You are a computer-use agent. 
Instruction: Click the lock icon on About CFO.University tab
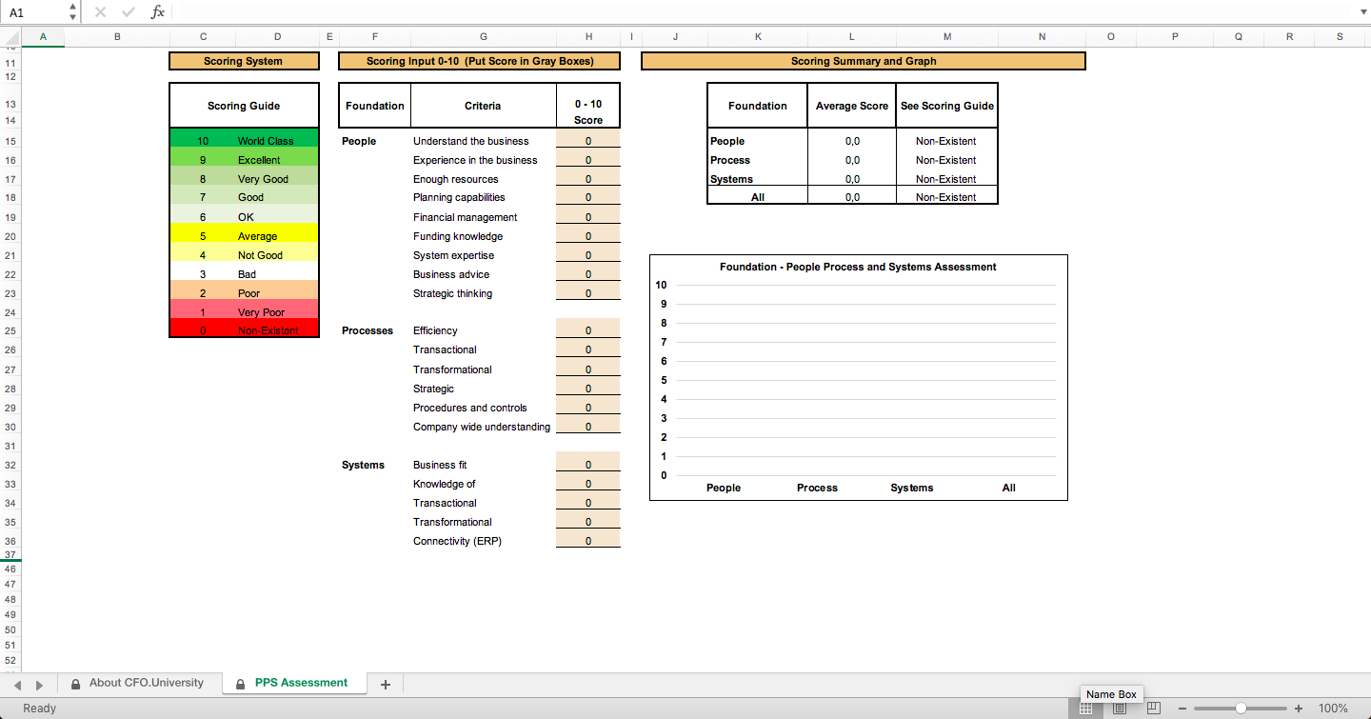(75, 684)
